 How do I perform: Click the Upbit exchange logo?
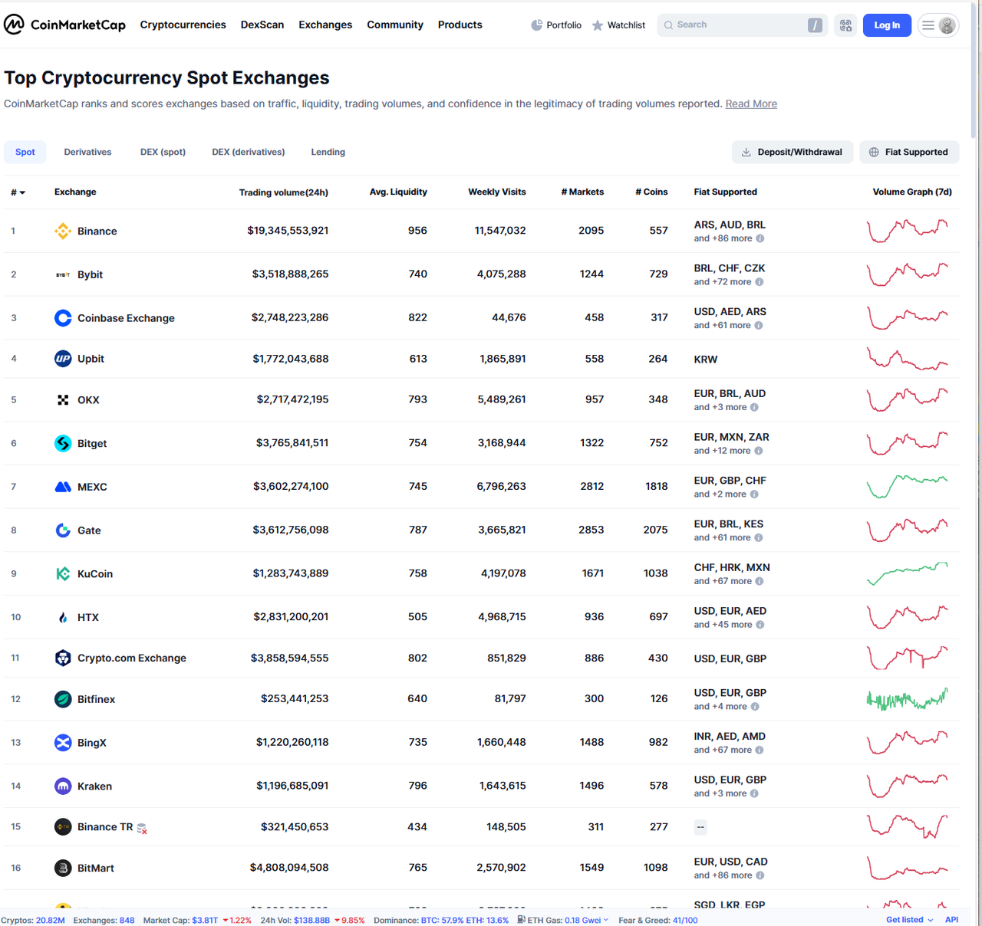[63, 359]
